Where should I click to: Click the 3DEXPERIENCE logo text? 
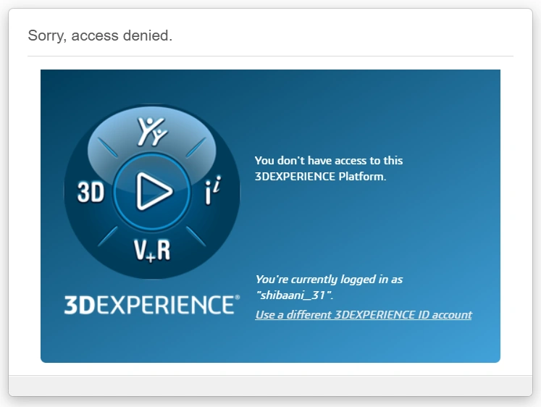pos(152,305)
